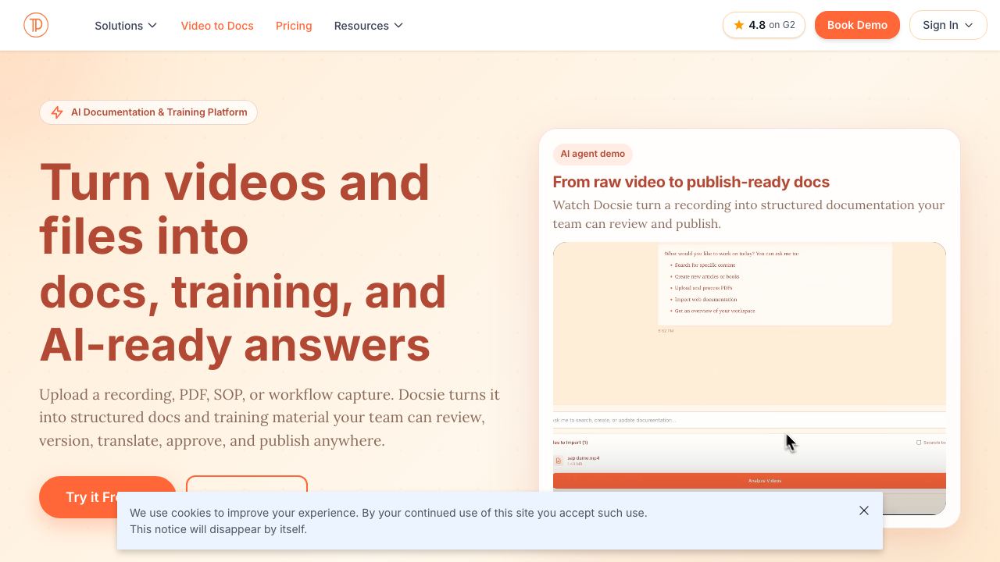Open the Sign In dropdown
This screenshot has height=562, width=1000.
(x=948, y=25)
